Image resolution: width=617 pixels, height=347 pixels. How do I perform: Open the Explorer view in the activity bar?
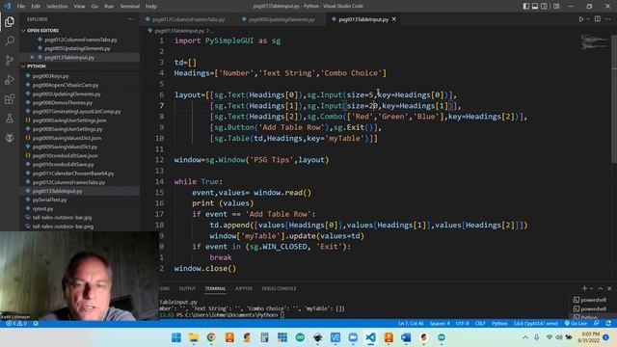click(10, 22)
